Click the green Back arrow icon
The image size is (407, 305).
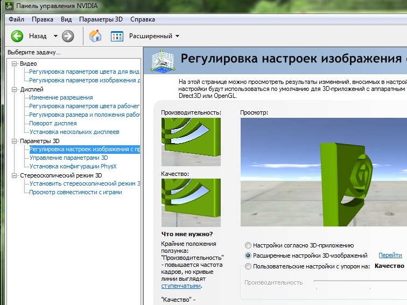tap(17, 36)
